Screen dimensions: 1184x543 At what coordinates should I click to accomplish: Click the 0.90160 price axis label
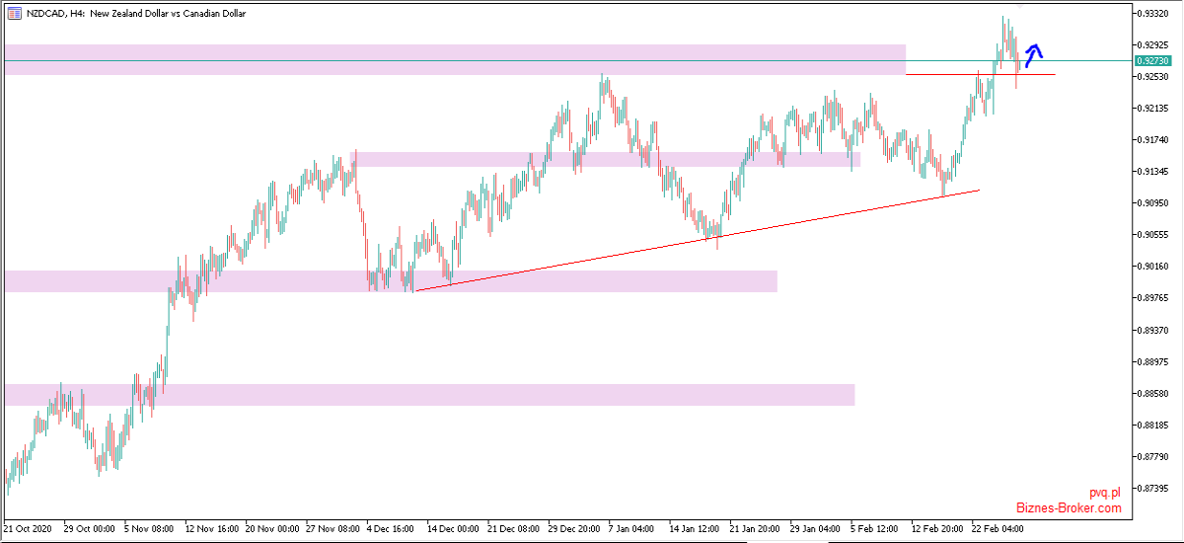pyautogui.click(x=1152, y=266)
